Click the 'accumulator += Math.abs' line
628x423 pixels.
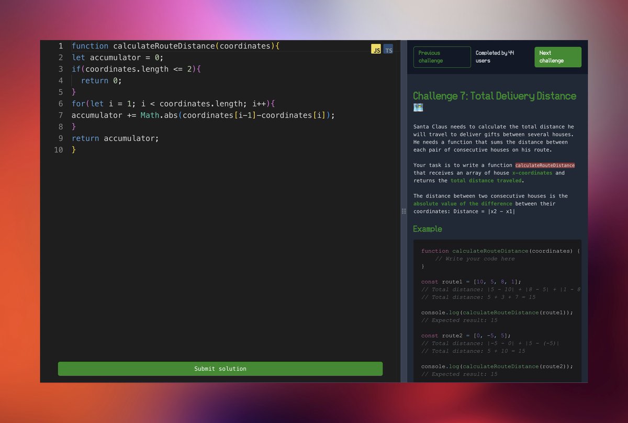(x=203, y=115)
